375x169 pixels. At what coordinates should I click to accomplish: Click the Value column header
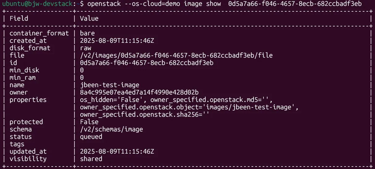[x=89, y=18]
